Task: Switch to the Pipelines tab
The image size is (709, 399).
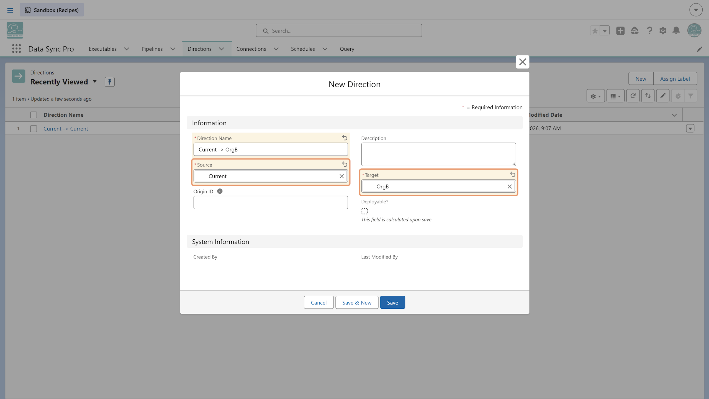Action: pos(152,49)
